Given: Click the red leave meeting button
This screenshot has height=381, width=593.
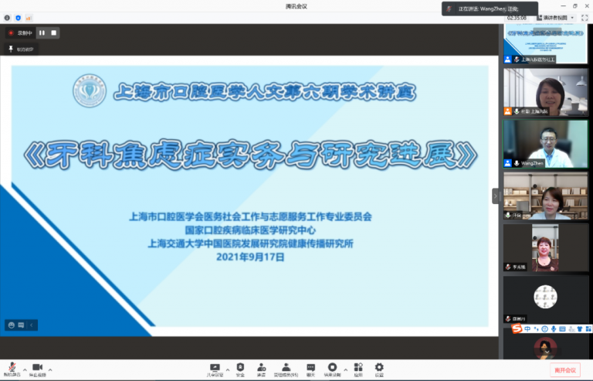Looking at the screenshot, I should point(564,370).
